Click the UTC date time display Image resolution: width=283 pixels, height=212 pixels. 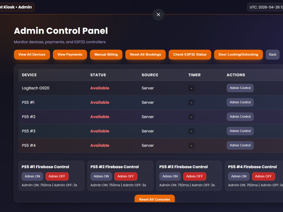tap(265, 7)
